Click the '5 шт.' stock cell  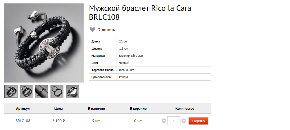coord(96,121)
